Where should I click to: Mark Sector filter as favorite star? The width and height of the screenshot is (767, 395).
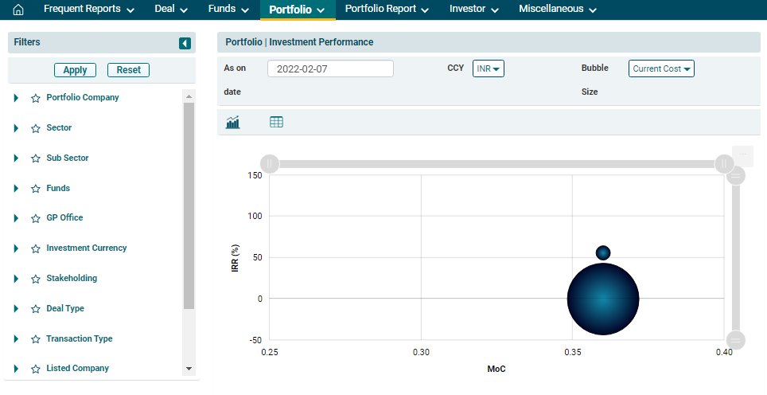pos(35,128)
